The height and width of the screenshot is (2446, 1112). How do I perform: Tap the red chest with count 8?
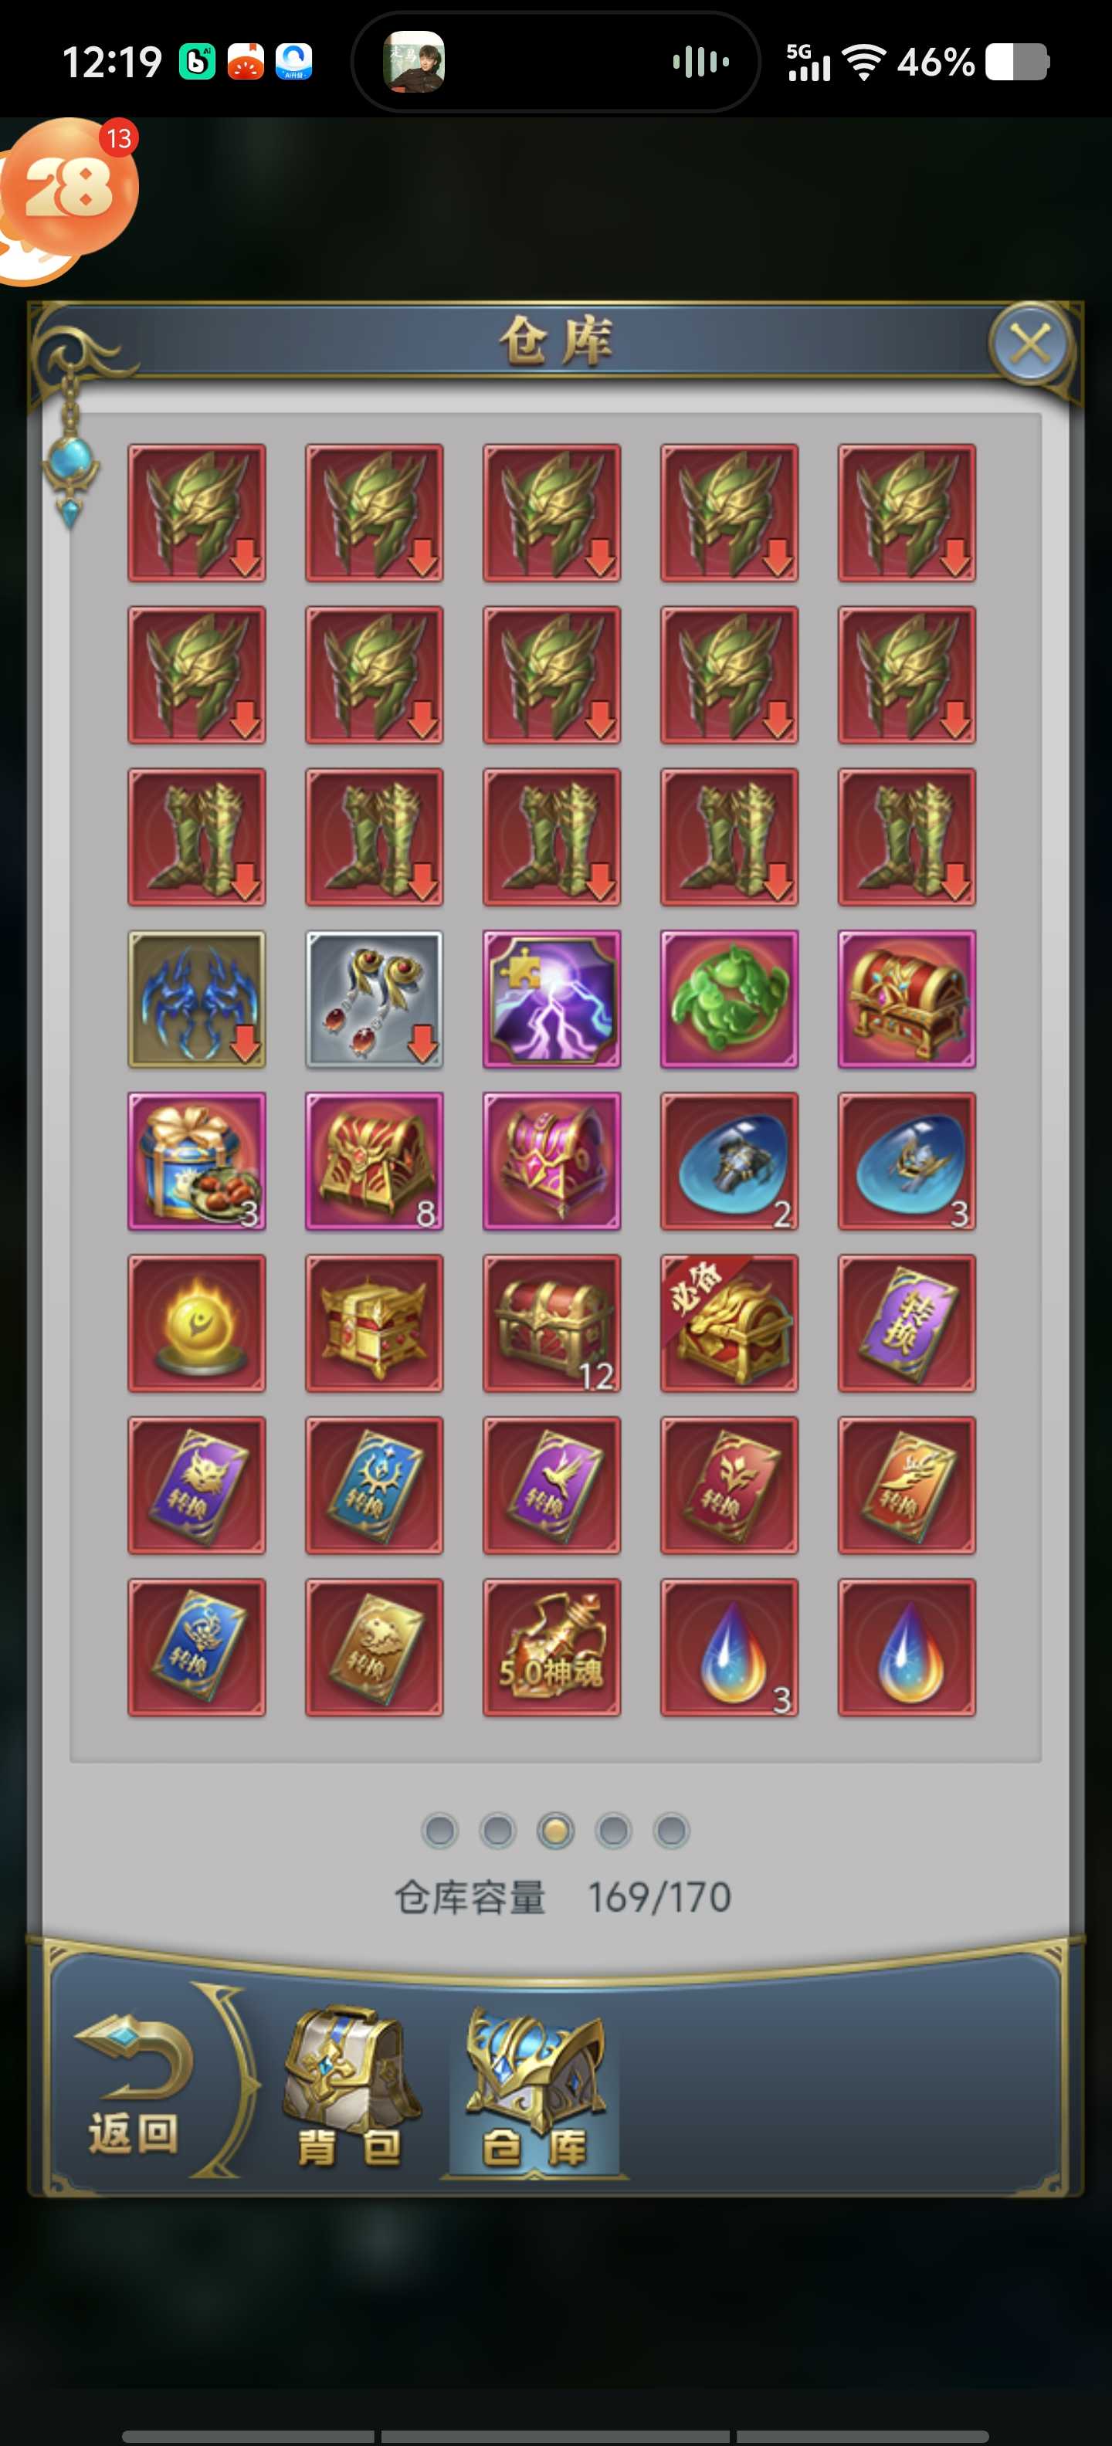(x=375, y=1161)
